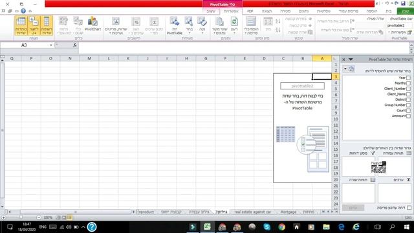Click Expand Entire Field button
414x233 pixels.
coord(336,21)
